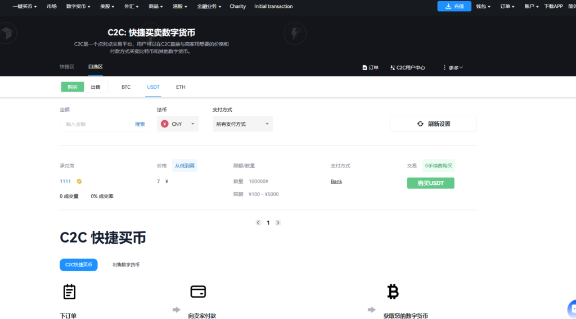Click the 数量 100000¥ value
The width and height of the screenshot is (576, 319).
(x=259, y=181)
